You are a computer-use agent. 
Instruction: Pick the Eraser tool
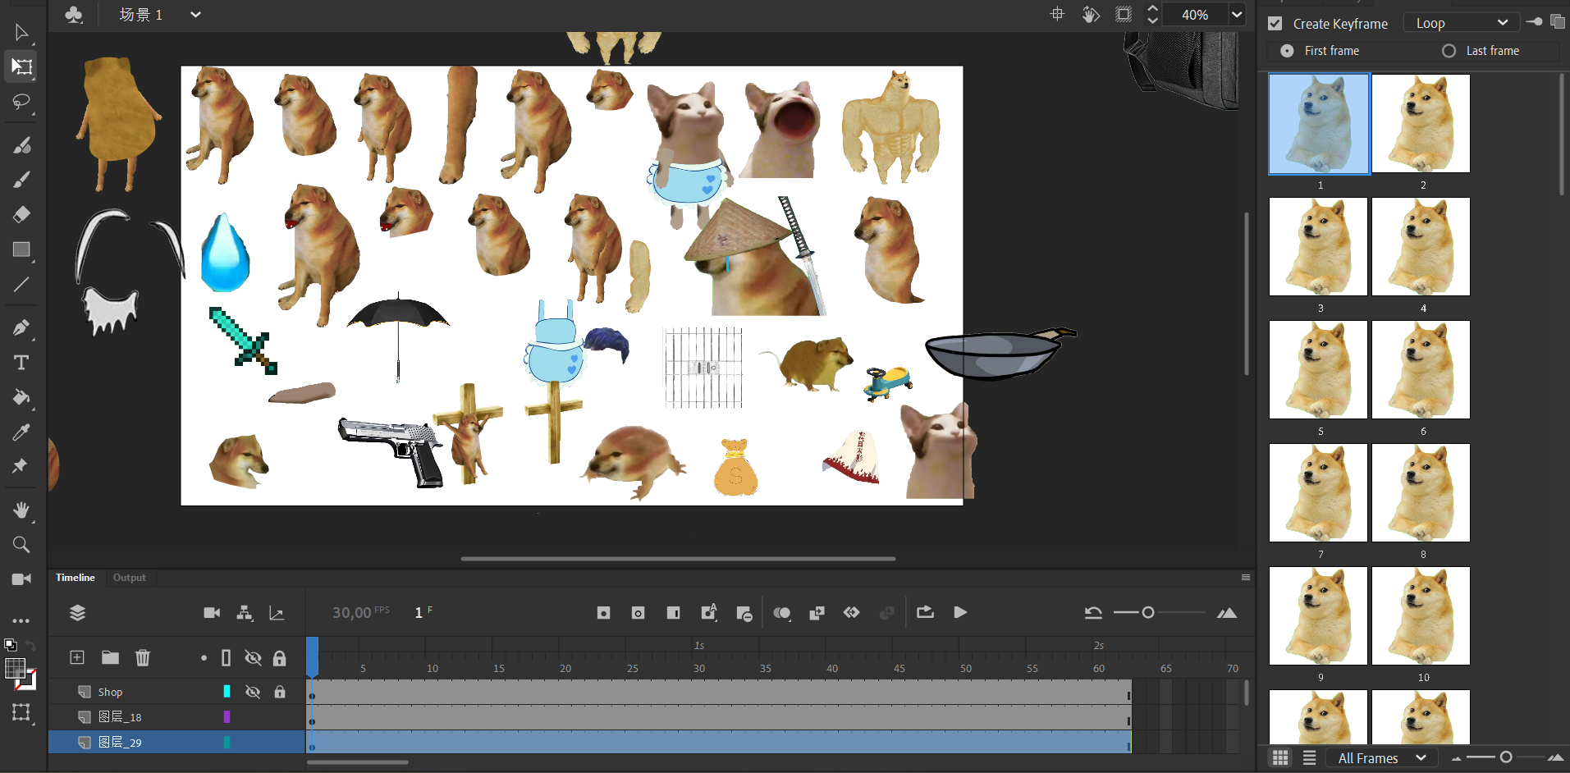coord(21,214)
